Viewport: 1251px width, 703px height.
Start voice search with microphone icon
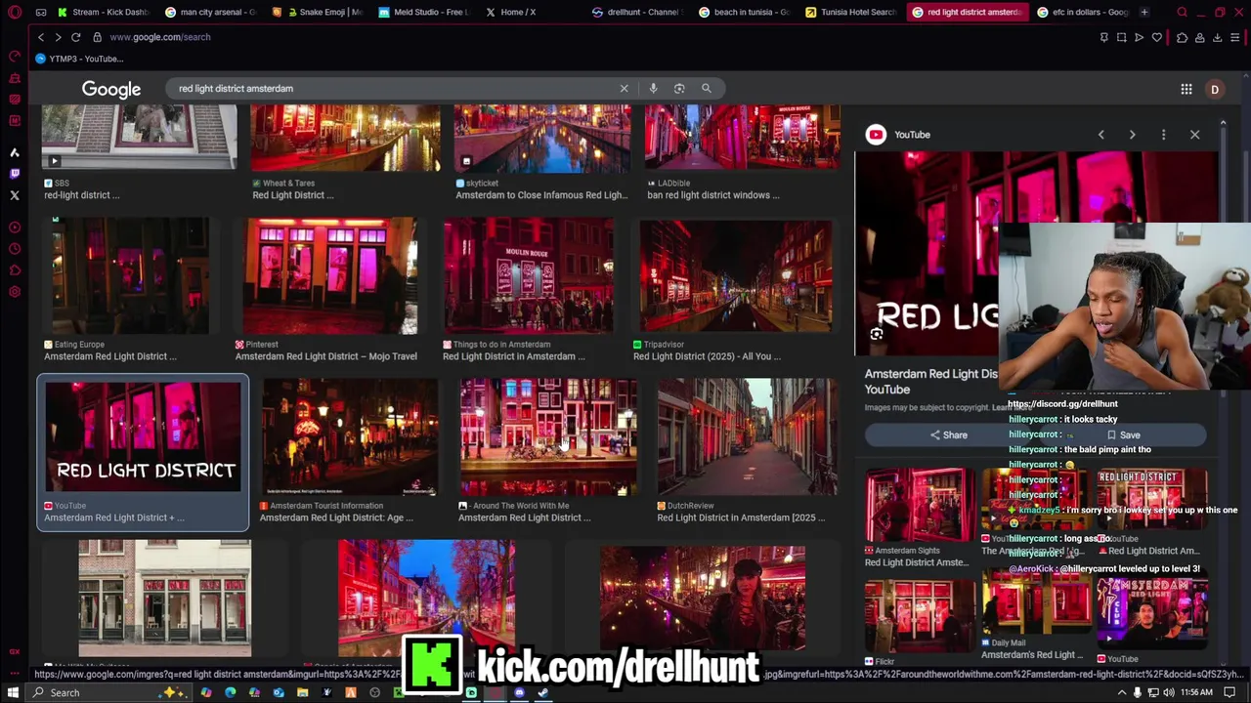pyautogui.click(x=653, y=89)
